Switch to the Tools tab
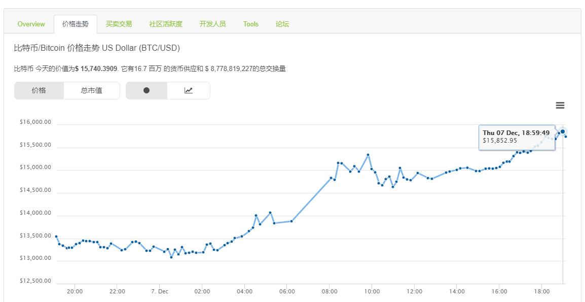Viewport: 585px width, 302px height. (251, 24)
